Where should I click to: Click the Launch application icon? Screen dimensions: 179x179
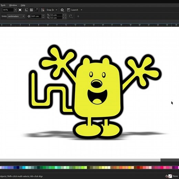click(69, 10)
